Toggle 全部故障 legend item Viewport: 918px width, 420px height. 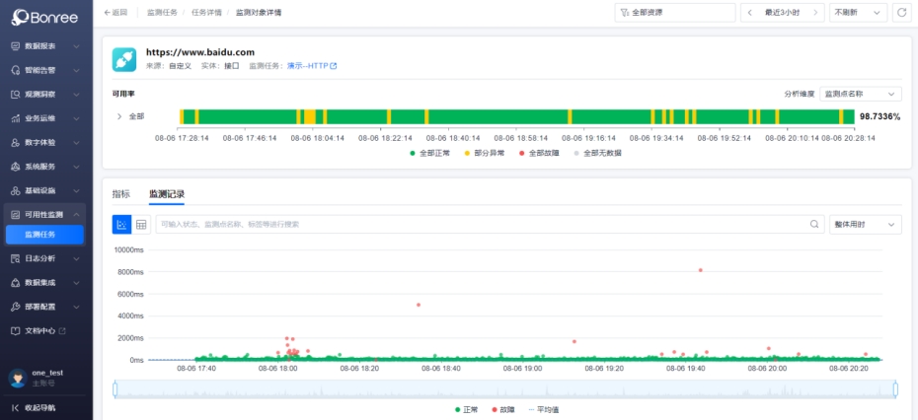pyautogui.click(x=539, y=153)
